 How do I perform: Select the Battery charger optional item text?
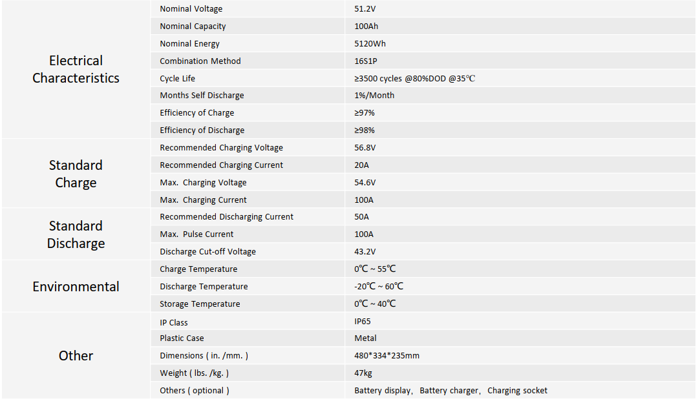pyautogui.click(x=449, y=391)
